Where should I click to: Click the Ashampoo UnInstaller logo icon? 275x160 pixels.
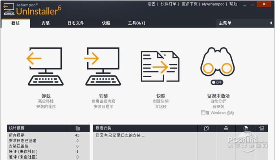click(9, 9)
